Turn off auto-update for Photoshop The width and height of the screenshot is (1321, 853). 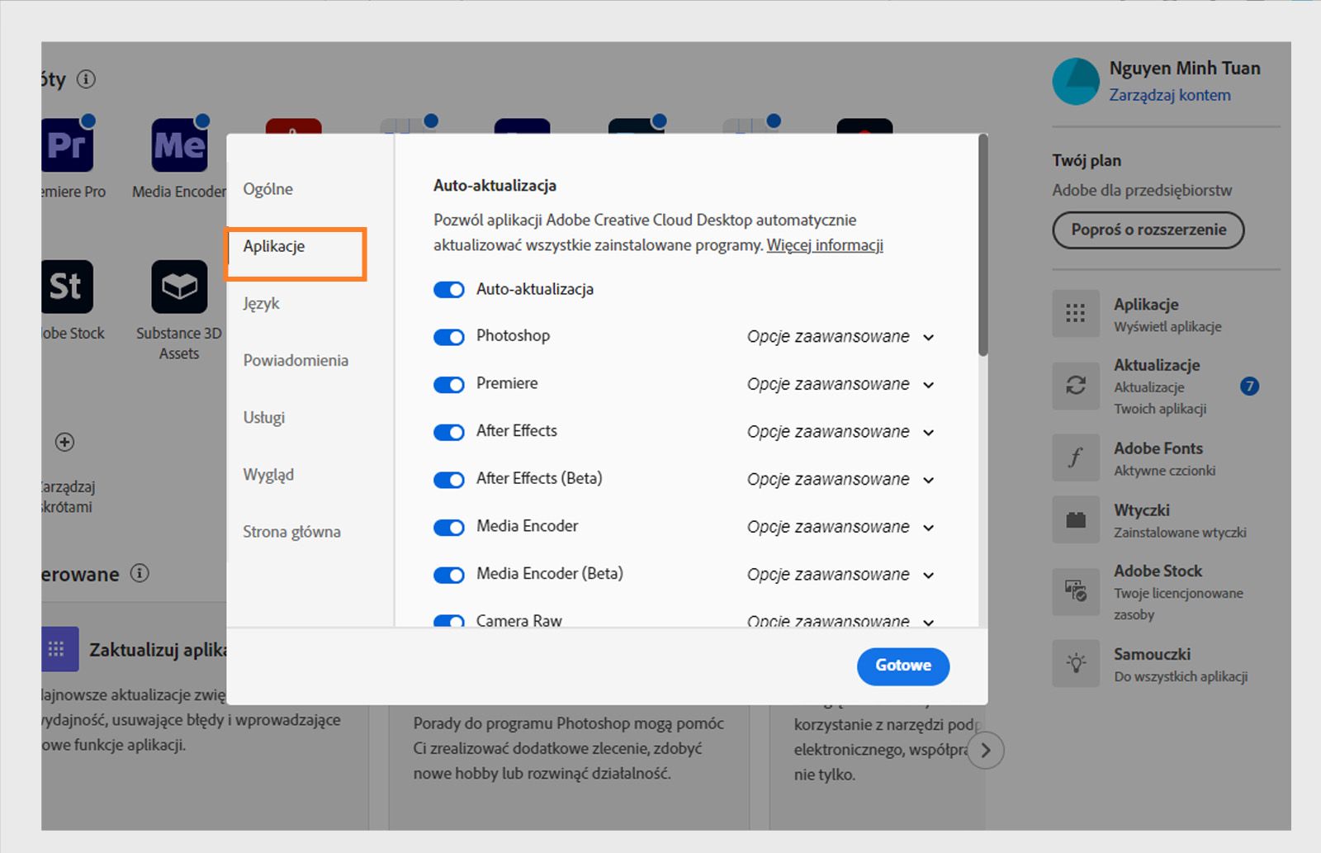(448, 336)
